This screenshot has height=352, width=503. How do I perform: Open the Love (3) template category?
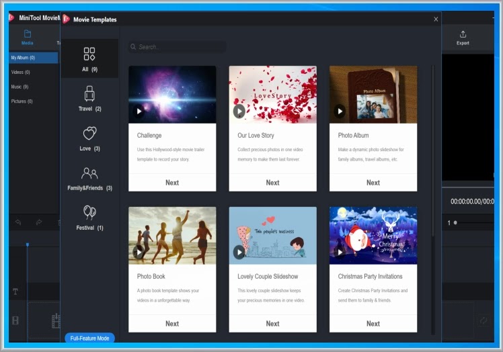(89, 138)
